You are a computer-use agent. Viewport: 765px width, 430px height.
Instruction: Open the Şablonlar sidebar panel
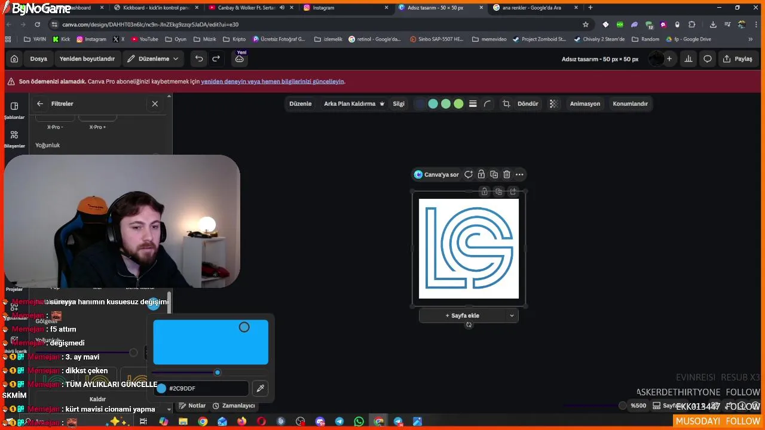tap(14, 110)
